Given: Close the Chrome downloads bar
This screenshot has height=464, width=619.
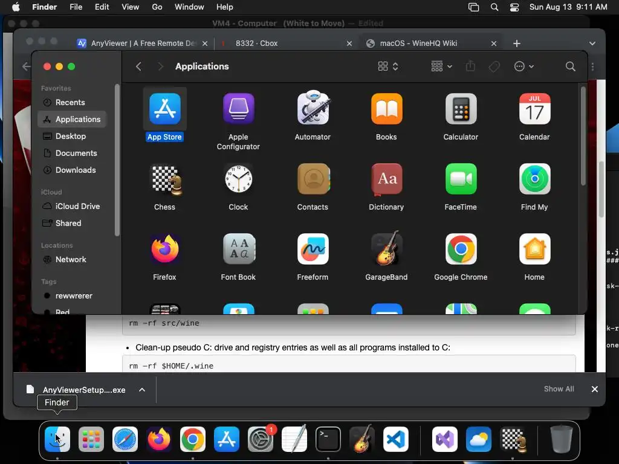Looking at the screenshot, I should [x=595, y=389].
